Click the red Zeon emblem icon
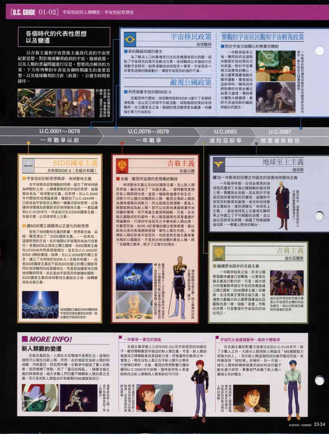 [122, 166]
